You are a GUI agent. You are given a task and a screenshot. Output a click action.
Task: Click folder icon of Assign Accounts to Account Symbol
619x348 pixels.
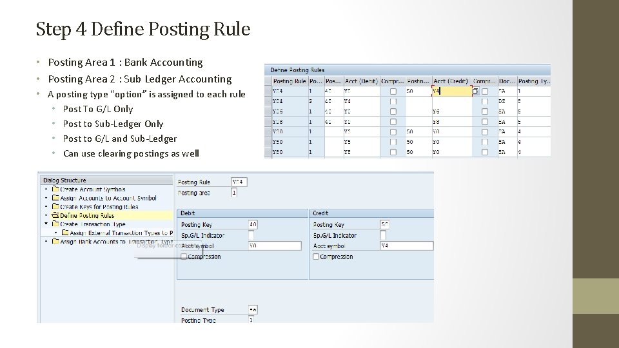coord(55,198)
